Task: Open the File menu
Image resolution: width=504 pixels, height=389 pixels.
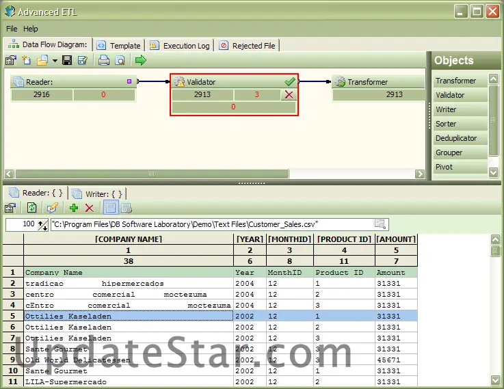Action: 12,29
